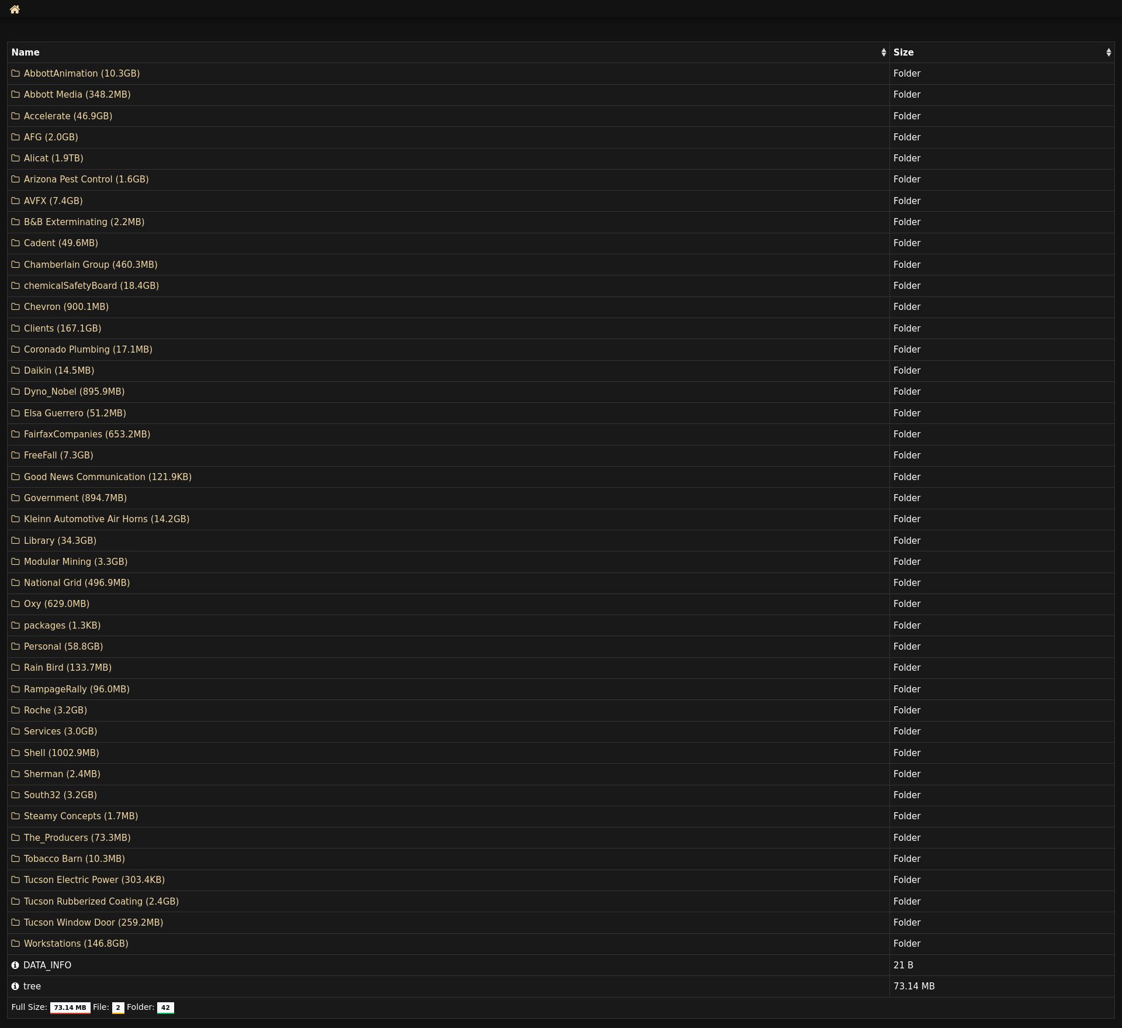
Task: Open the tree file link
Action: point(32,986)
